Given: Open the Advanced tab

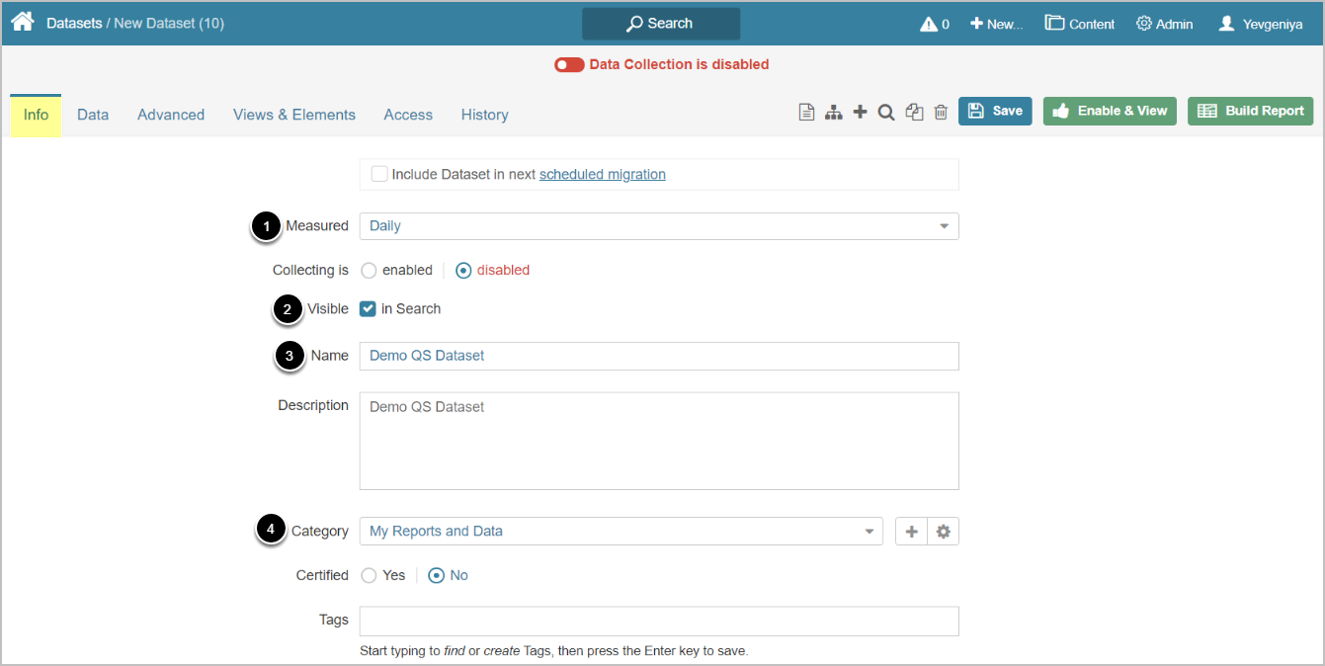Looking at the screenshot, I should point(171,116).
